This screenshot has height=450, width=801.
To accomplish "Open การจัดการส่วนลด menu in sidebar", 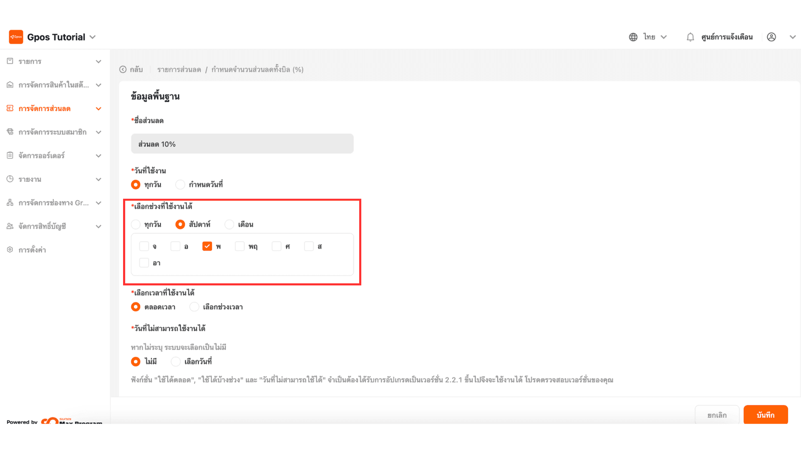I will pyautogui.click(x=45, y=108).
